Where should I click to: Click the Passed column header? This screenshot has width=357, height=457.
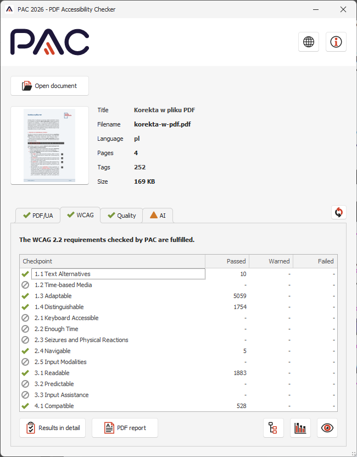click(227, 261)
